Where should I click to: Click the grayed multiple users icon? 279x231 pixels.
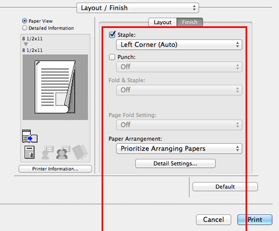(x=63, y=152)
